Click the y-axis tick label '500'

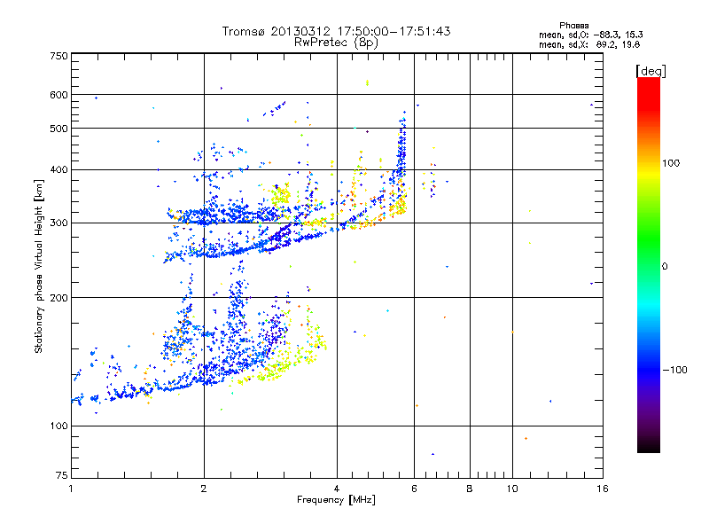[x=59, y=129]
